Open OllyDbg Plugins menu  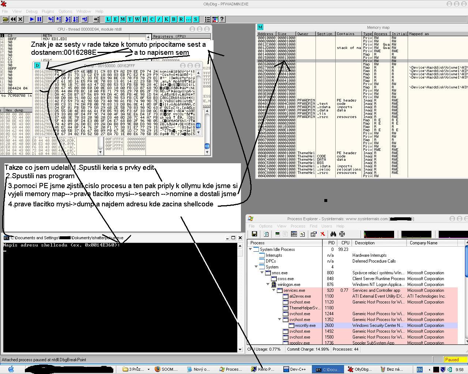[x=48, y=11]
